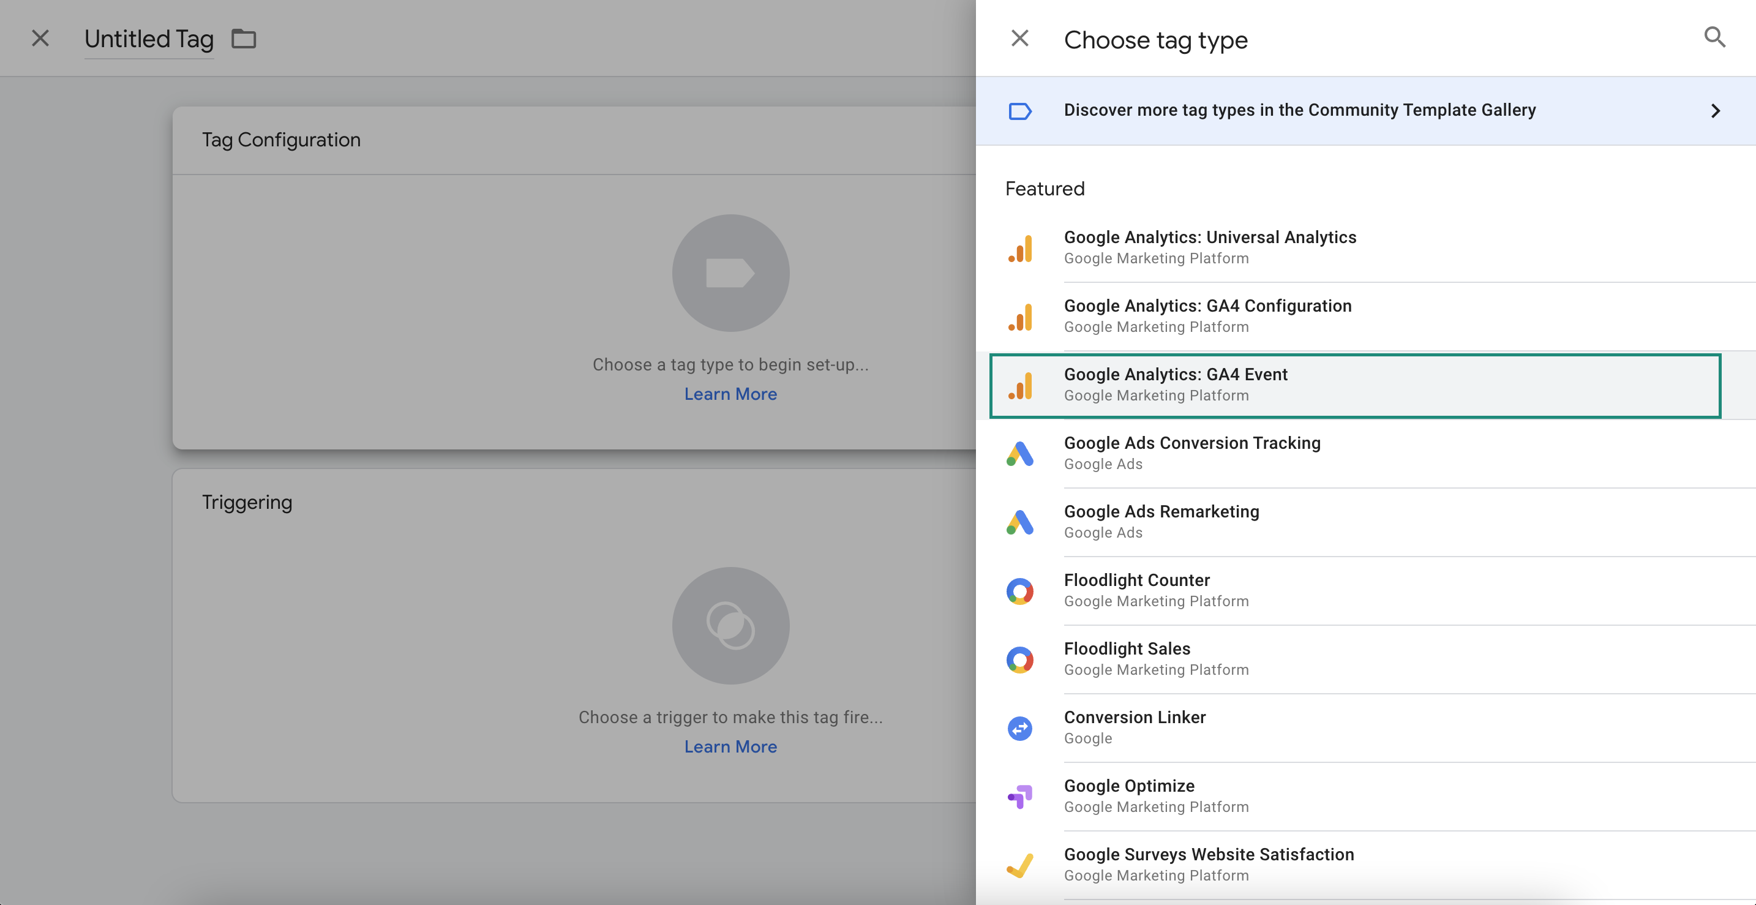
Task: Click 'Google Marketing Platform' under GA4 Event
Action: point(1156,396)
